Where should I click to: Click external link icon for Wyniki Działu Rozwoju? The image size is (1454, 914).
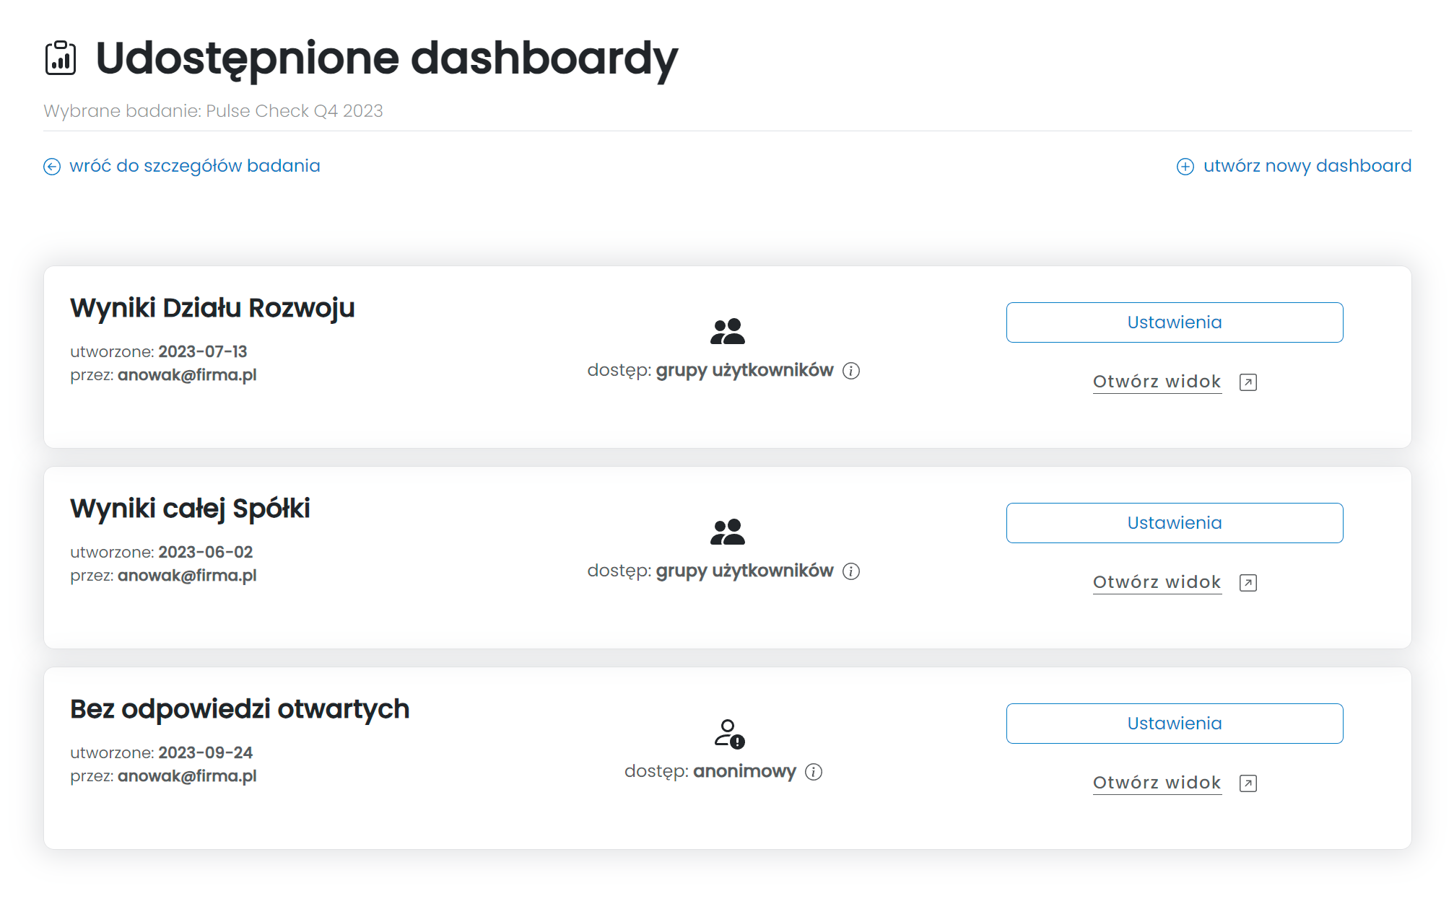pyautogui.click(x=1248, y=382)
